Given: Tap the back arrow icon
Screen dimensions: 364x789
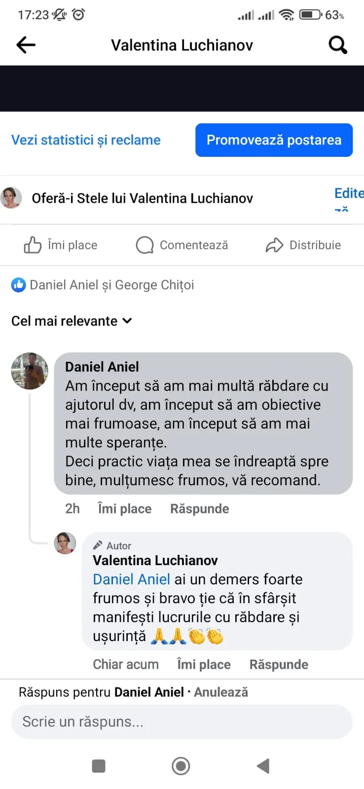Looking at the screenshot, I should 26,45.
